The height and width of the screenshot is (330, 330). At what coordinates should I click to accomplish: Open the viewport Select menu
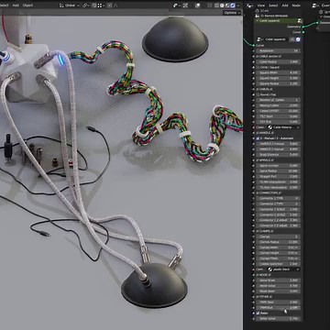[x=5, y=5]
